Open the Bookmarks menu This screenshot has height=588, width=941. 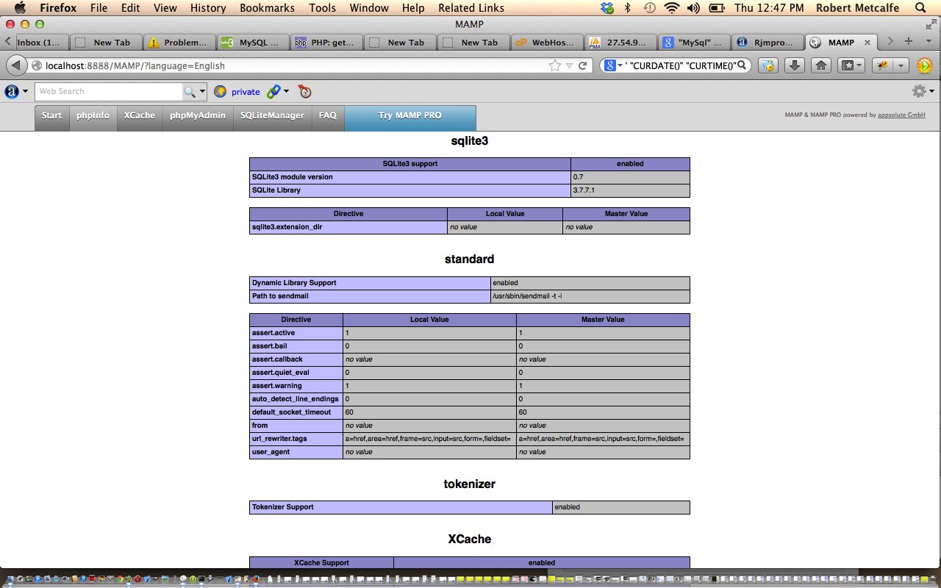tap(267, 8)
